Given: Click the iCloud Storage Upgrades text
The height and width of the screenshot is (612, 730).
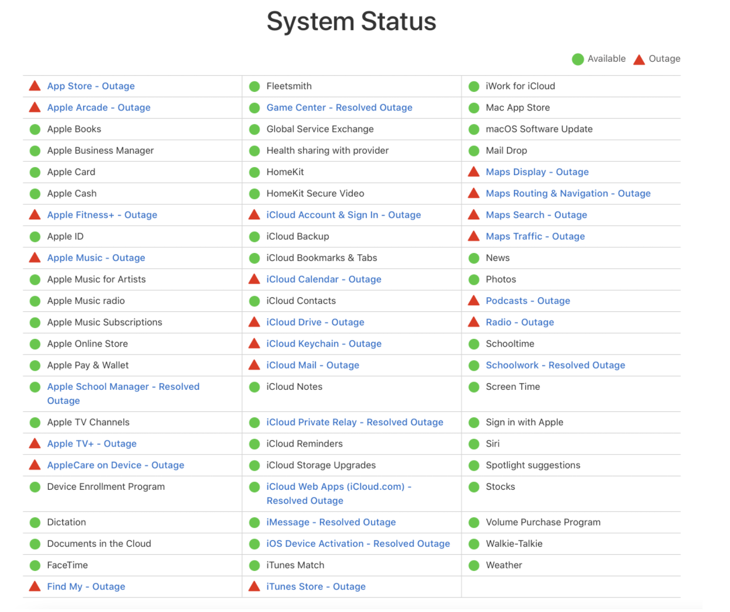Looking at the screenshot, I should coord(321,465).
